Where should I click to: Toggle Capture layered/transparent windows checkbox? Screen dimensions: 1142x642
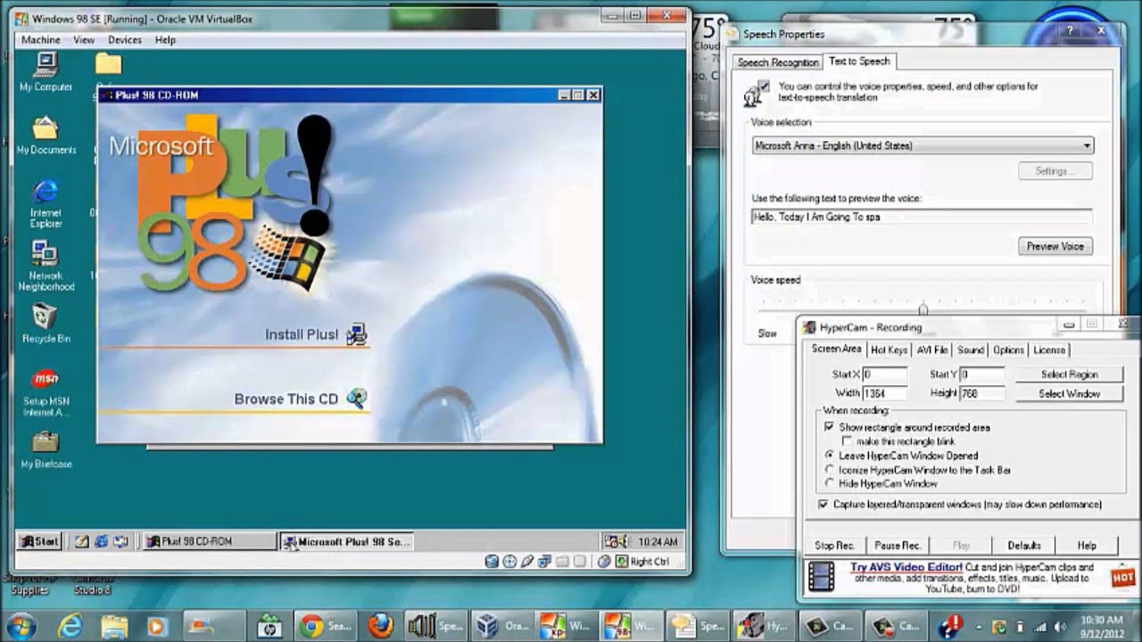point(823,505)
